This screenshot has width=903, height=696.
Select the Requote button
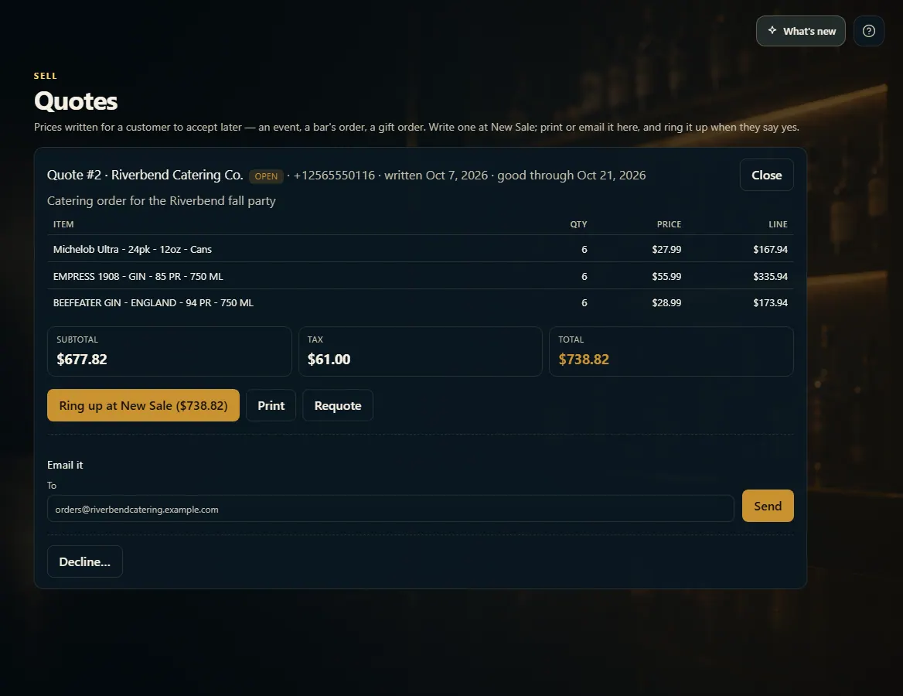click(338, 406)
